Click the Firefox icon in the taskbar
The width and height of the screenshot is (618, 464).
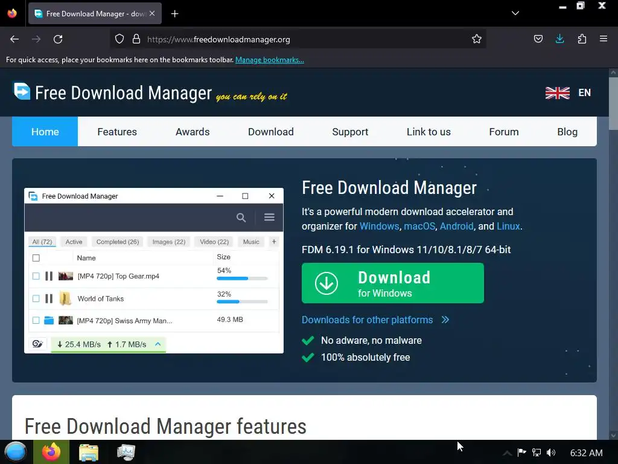(51, 452)
